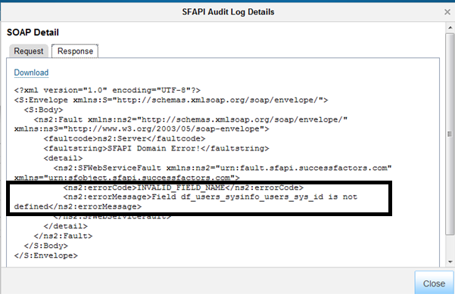Click the Close button
The width and height of the screenshot is (455, 297).
point(434,283)
